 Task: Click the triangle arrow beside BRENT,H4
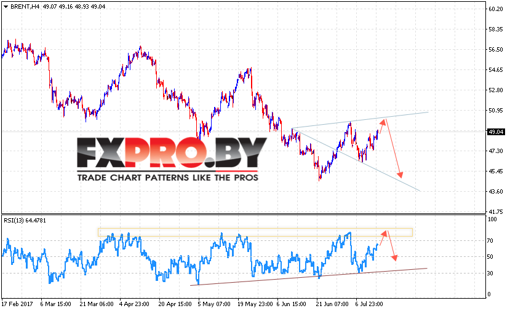[6, 7]
